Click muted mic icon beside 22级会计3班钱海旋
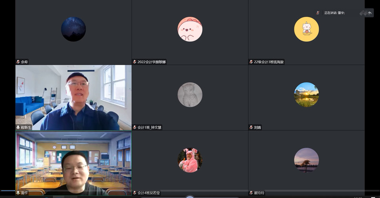 251,62
